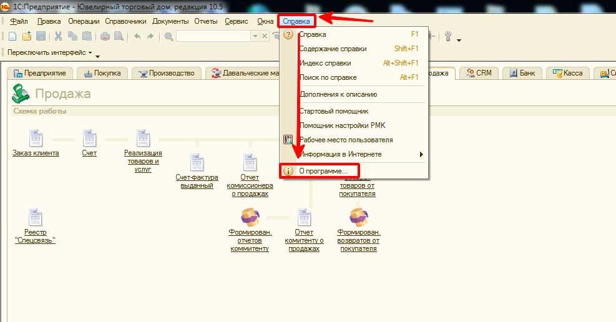Screen dimensions: 616x322
Task: Click the Print printer icon
Action: click(105, 37)
